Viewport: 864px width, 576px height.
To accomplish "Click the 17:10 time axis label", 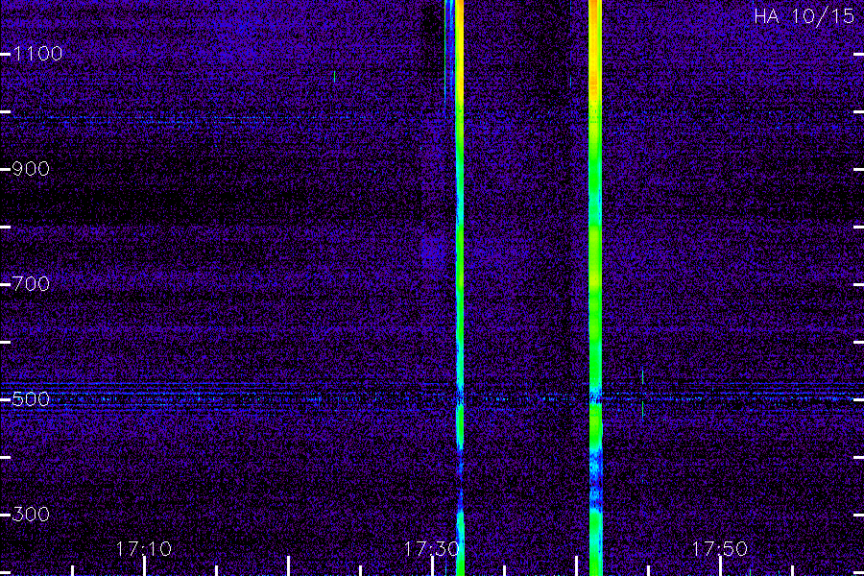I will coord(144,549).
